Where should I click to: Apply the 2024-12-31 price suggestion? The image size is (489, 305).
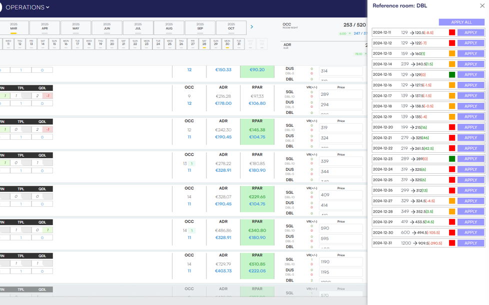pos(470,243)
